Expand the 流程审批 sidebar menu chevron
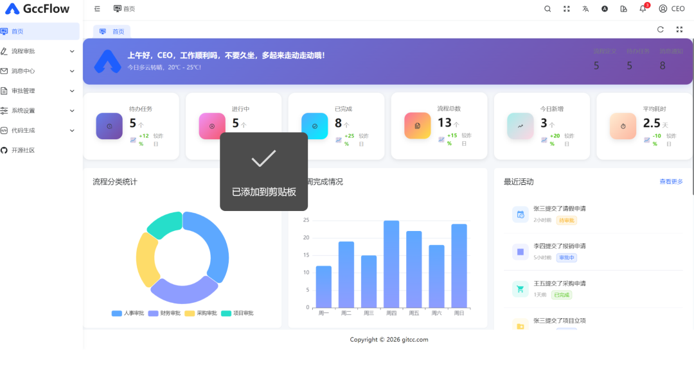Screen dimensions: 694x365 tap(72, 51)
